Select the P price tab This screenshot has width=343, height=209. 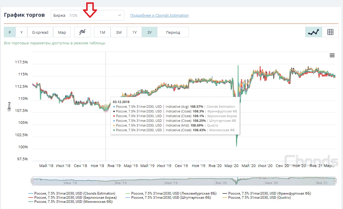pyautogui.click(x=10, y=32)
